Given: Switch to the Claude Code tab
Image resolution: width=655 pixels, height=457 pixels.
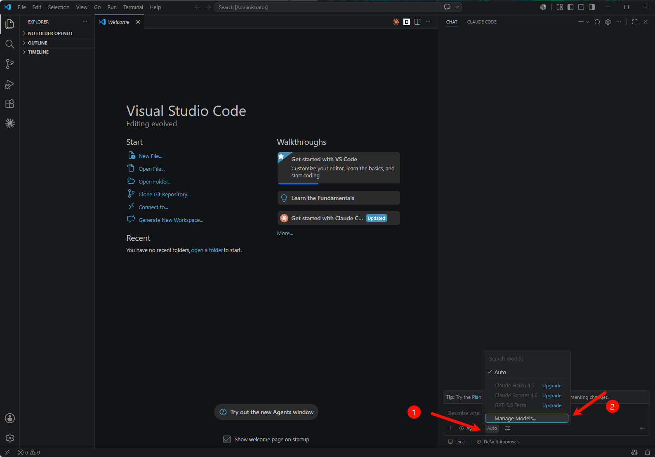Looking at the screenshot, I should (x=482, y=22).
